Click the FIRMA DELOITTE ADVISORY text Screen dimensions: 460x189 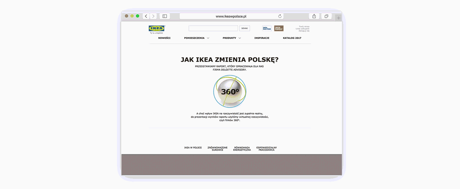[230, 69]
